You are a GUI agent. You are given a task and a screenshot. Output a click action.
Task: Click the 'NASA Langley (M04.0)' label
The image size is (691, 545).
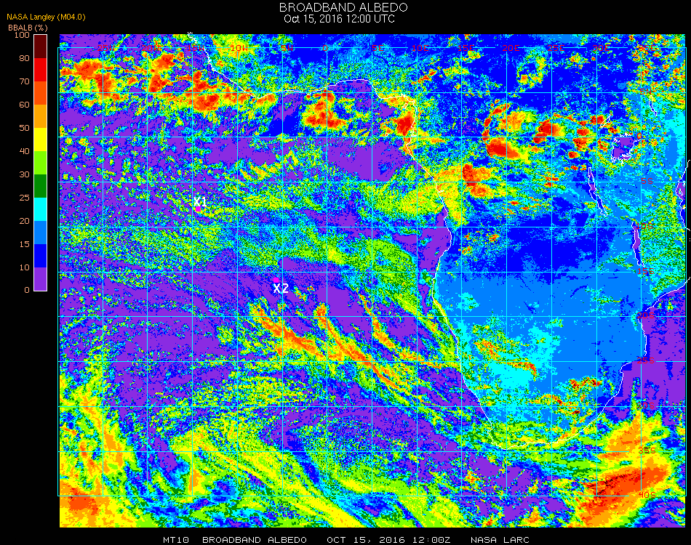coord(46,17)
